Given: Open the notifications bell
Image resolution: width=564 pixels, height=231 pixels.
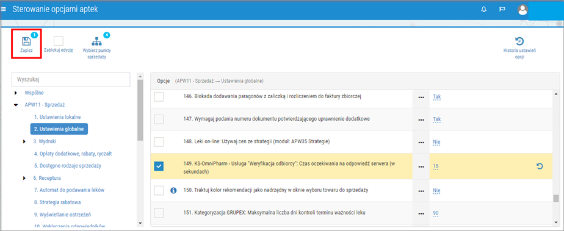Looking at the screenshot, I should pos(483,9).
